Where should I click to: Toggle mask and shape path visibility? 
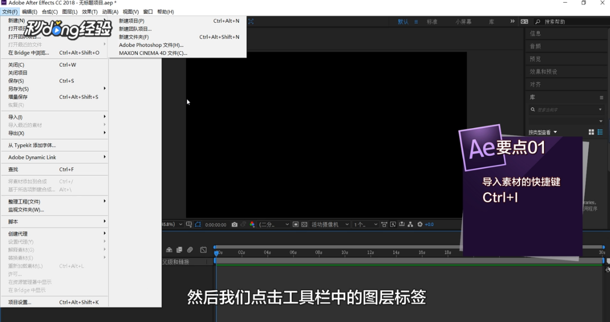click(198, 225)
